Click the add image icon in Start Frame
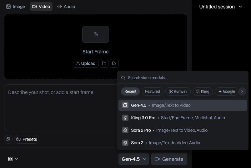251x168 pixels. tap(96, 34)
